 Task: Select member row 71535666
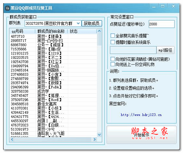(x=53, y=49)
